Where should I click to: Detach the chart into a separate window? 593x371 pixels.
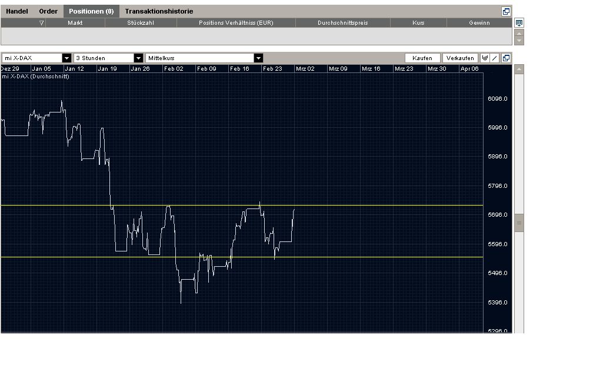507,58
